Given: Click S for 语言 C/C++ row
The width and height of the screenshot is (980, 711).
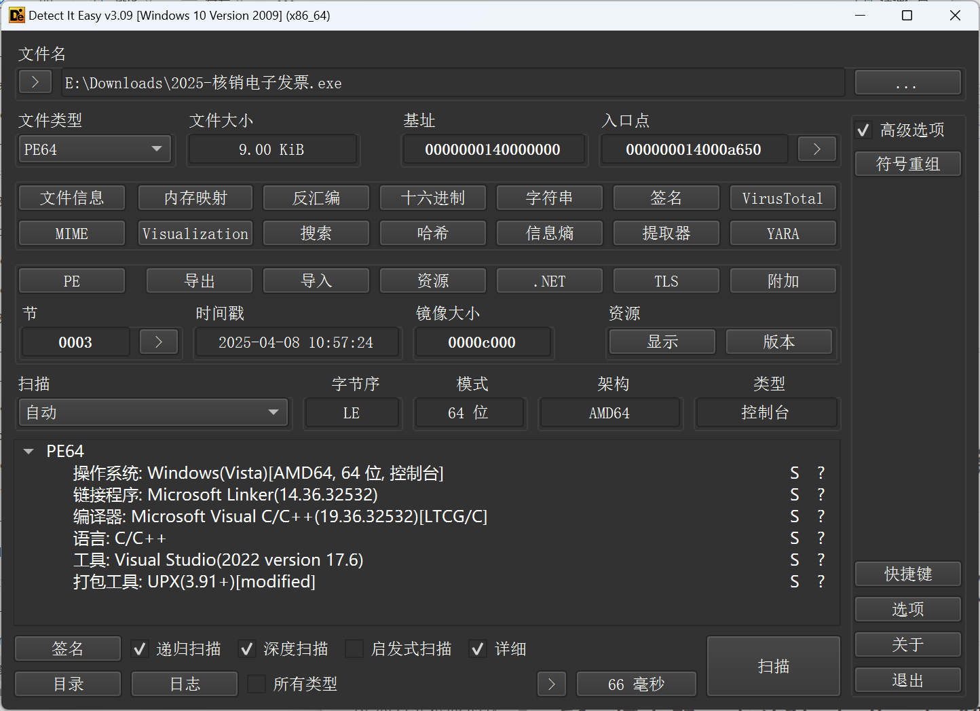Looking at the screenshot, I should click(x=795, y=538).
